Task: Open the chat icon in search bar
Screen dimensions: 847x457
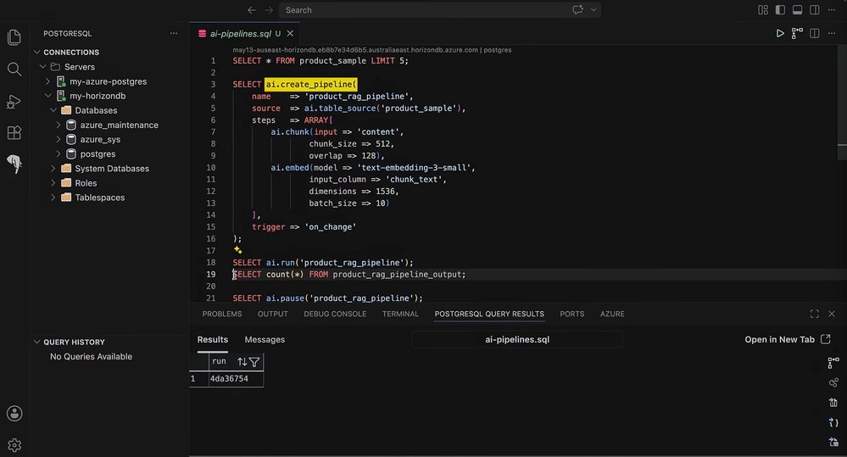Action: pyautogui.click(x=578, y=9)
